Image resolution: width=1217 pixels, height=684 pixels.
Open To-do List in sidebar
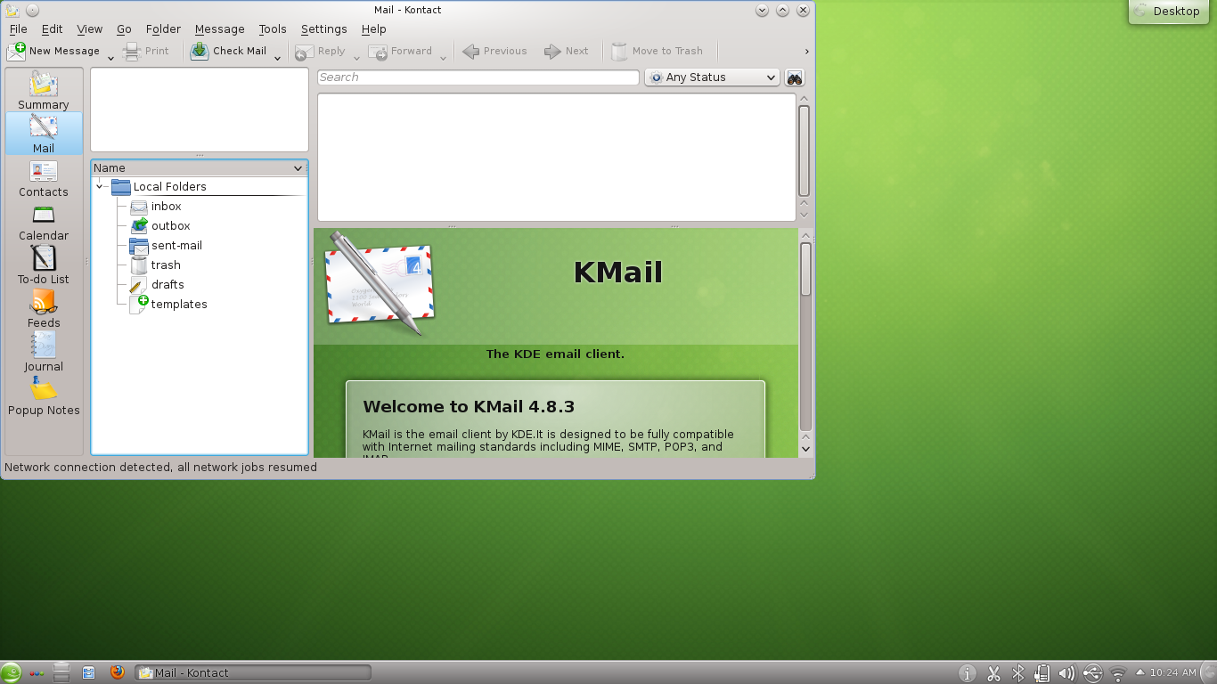(43, 265)
